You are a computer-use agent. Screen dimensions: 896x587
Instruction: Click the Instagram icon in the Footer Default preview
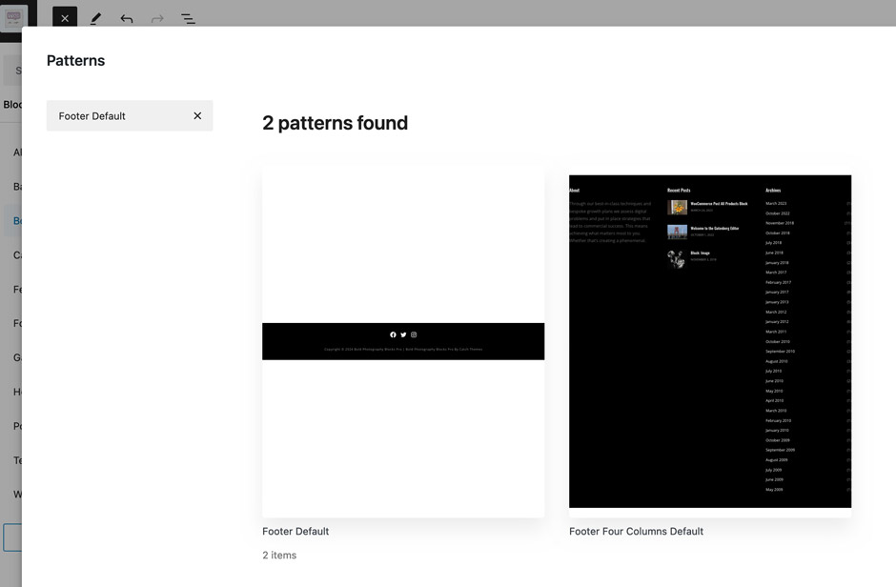[414, 334]
